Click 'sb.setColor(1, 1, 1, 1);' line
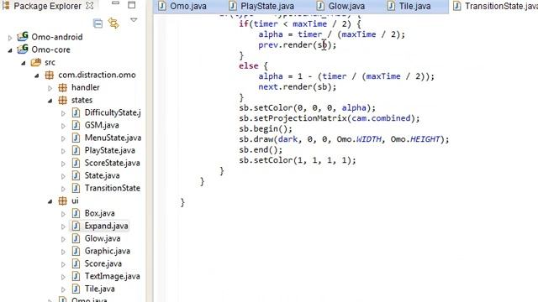This screenshot has height=302, width=538. [x=298, y=160]
